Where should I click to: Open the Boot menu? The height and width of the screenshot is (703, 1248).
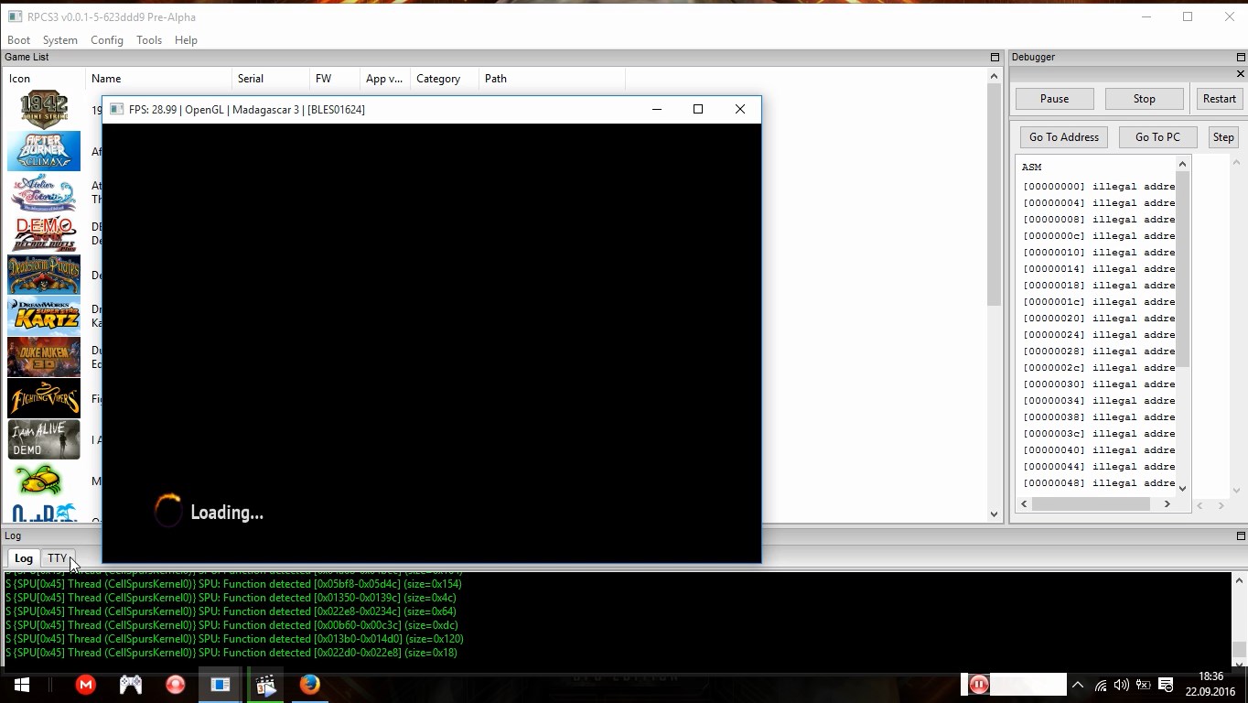point(18,40)
